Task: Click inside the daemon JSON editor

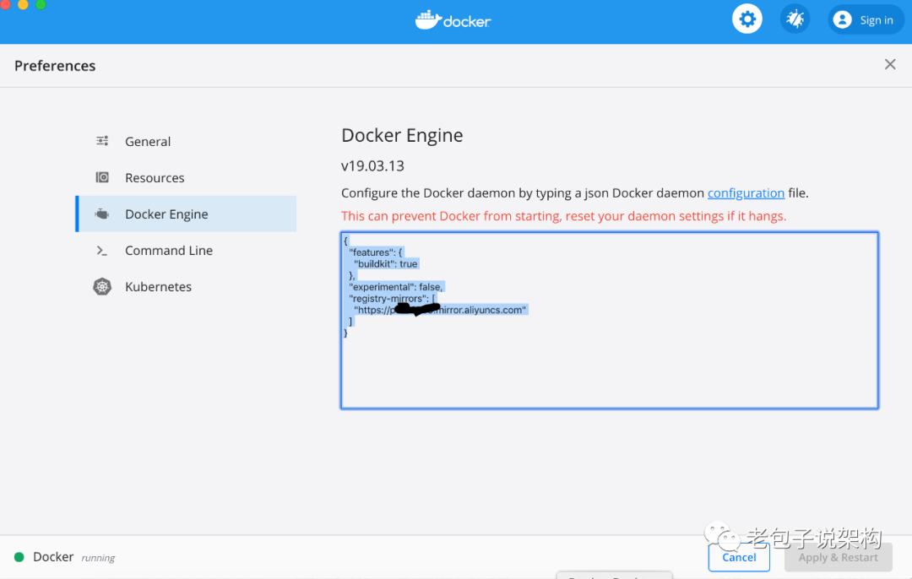Action: tap(610, 321)
